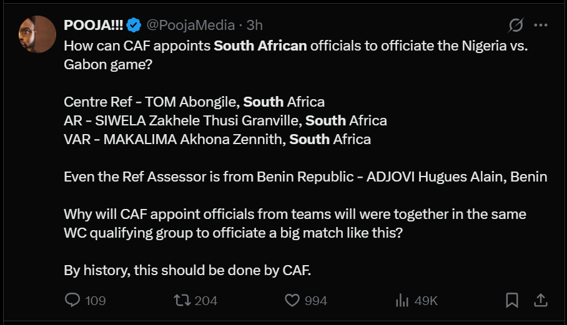Visit the @PoojaMedia handle link

point(190,25)
